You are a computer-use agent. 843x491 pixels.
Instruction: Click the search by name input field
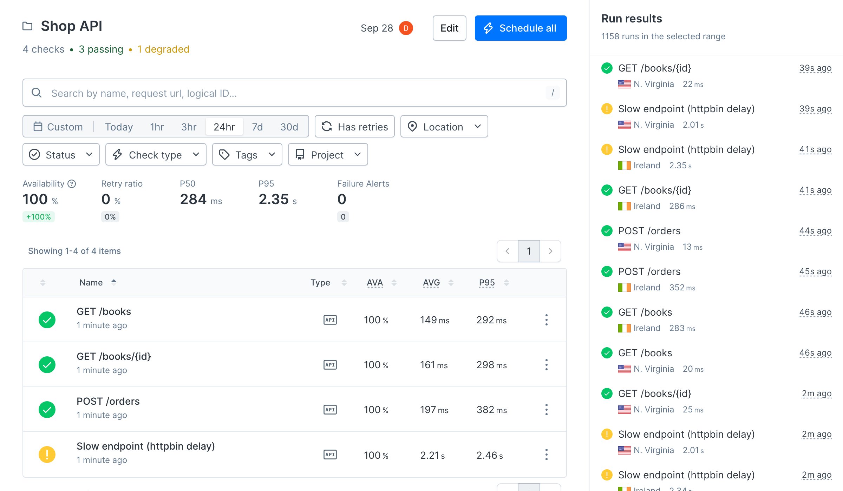294,93
